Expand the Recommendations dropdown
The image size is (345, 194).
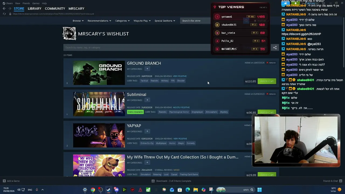(x=99, y=21)
